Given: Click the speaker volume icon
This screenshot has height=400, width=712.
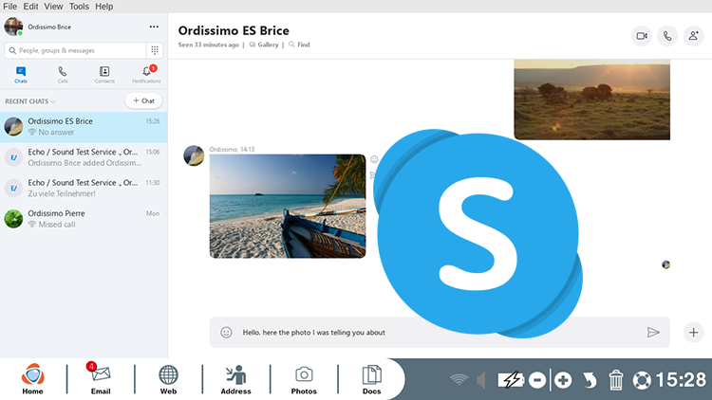Looking at the screenshot, I should 481,380.
